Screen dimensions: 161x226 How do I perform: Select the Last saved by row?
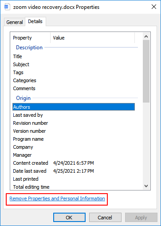point(74,115)
